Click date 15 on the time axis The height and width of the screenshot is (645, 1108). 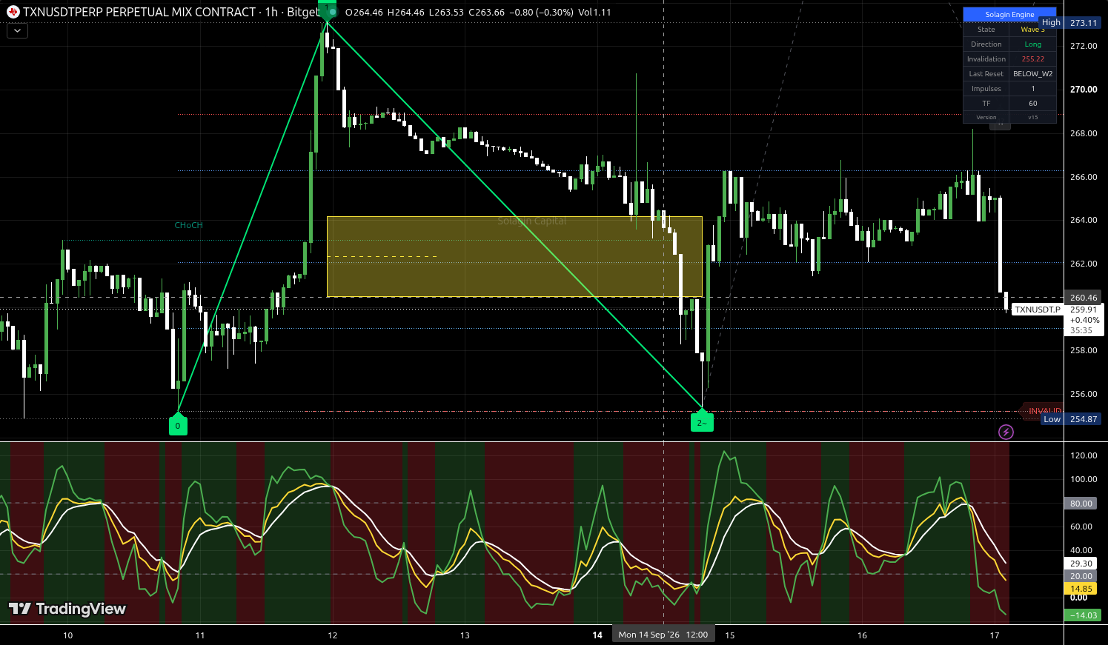tap(730, 635)
